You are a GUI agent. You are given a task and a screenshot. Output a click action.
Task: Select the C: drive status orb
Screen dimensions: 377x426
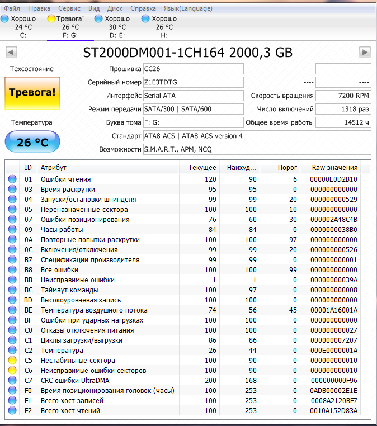(x=4, y=18)
